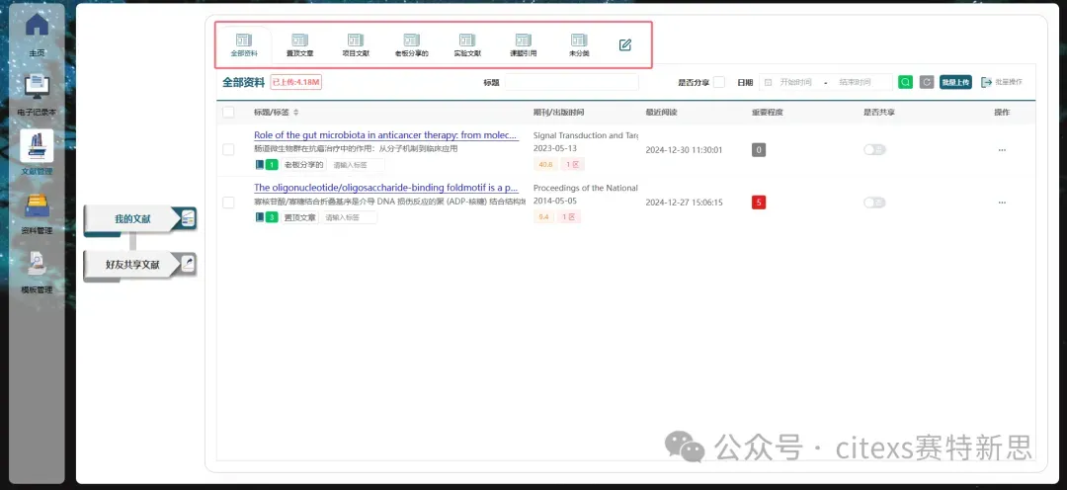Open the oligonucleotide/oligosaccharide-binding article link

click(x=386, y=187)
